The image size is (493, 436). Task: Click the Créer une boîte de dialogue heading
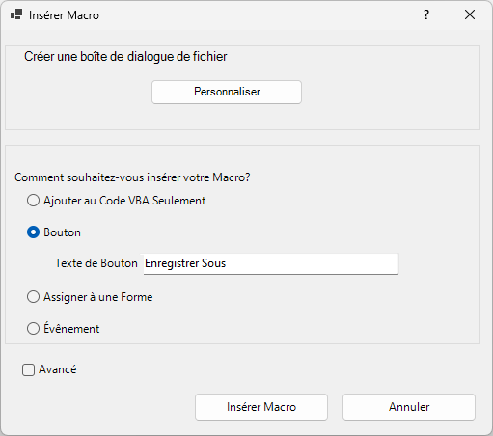pos(125,57)
